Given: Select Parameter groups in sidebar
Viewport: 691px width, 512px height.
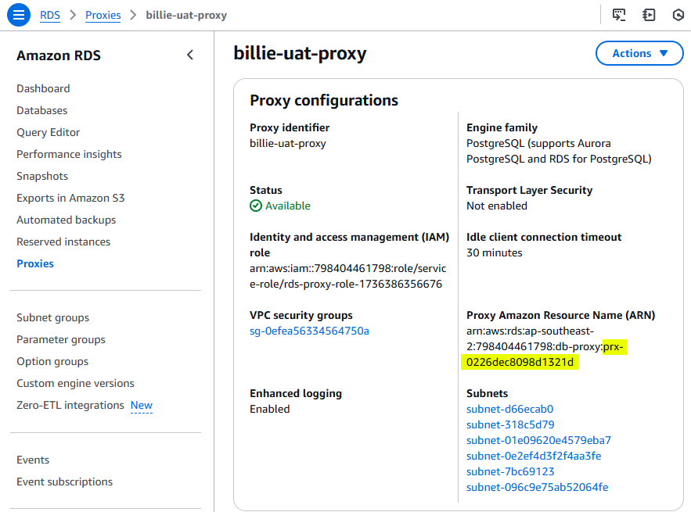Looking at the screenshot, I should click(x=61, y=339).
